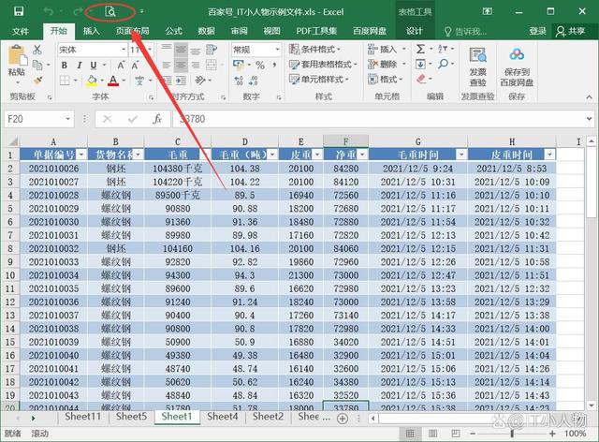599x442 pixels.
Task: Open the 页面布局 ribbon tab
Action: tap(132, 31)
